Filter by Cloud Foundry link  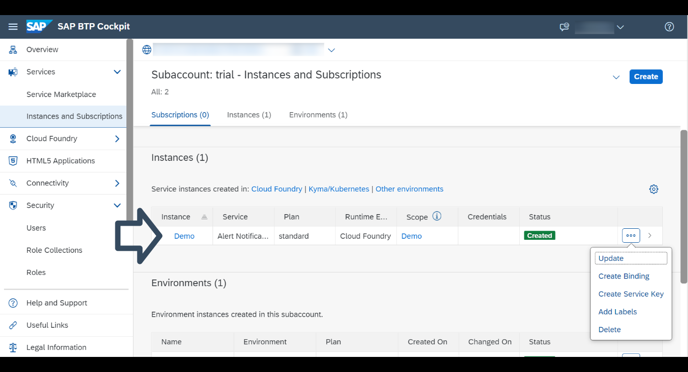277,189
